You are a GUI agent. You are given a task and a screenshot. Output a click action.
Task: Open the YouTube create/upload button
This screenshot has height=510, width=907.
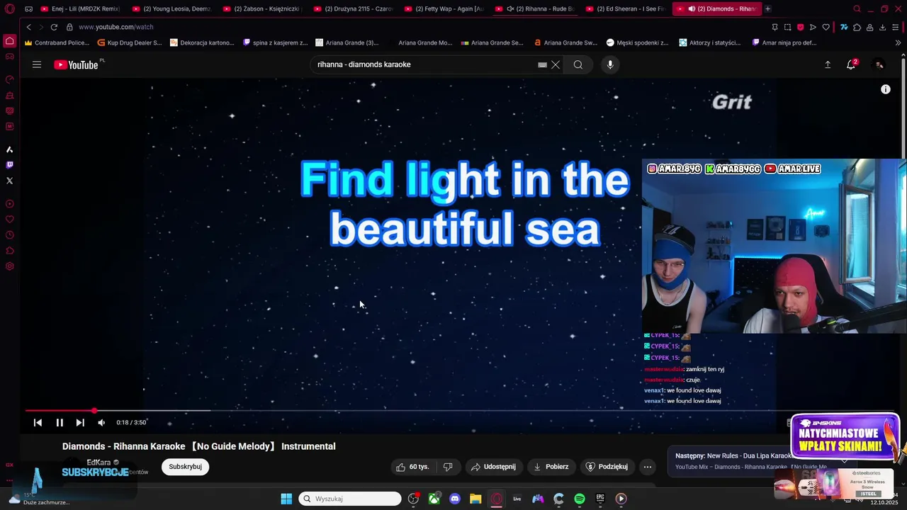click(828, 64)
